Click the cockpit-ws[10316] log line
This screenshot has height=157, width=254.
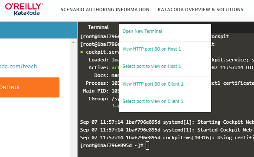[167, 138]
